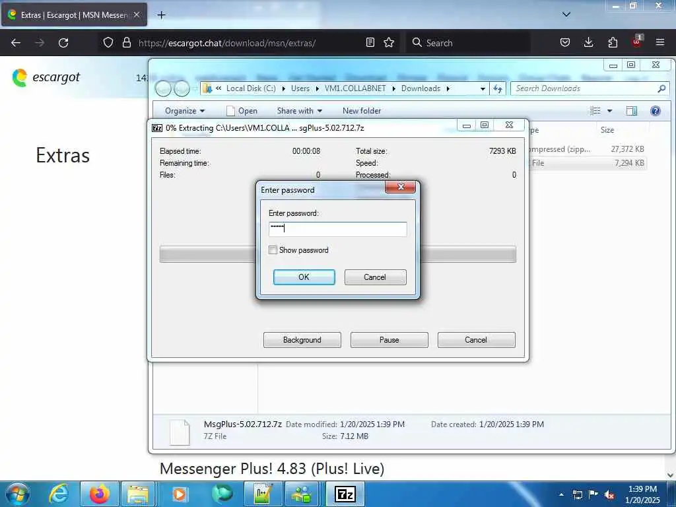The width and height of the screenshot is (676, 507).
Task: Click the Explorer search magnifier icon
Action: 661,88
